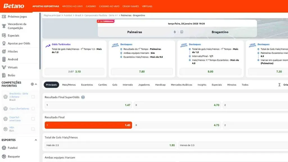This screenshot has width=288, height=162.
Task: Check the Brasileirão Série A Betano checkbox
Action: pyautogui.click(x=33, y=97)
